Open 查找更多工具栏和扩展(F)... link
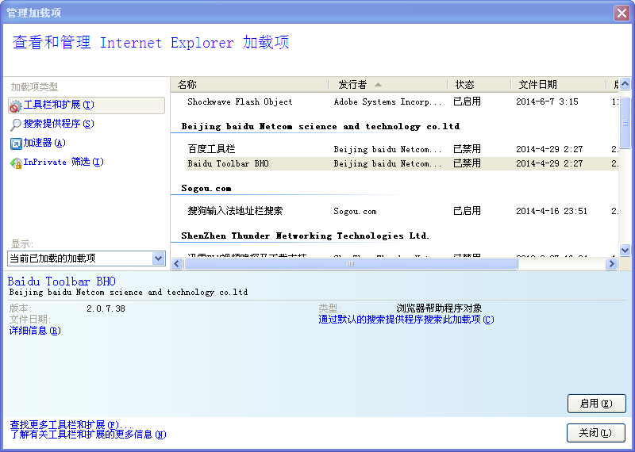This screenshot has height=452, width=635. (71, 425)
